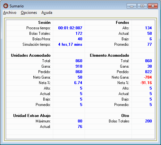Click the Máximum value 80
161x145 pixels.
80,121
